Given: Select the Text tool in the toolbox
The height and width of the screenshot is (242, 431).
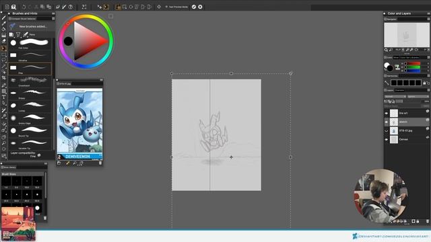Looking at the screenshot, I should pyautogui.click(x=3, y=97).
